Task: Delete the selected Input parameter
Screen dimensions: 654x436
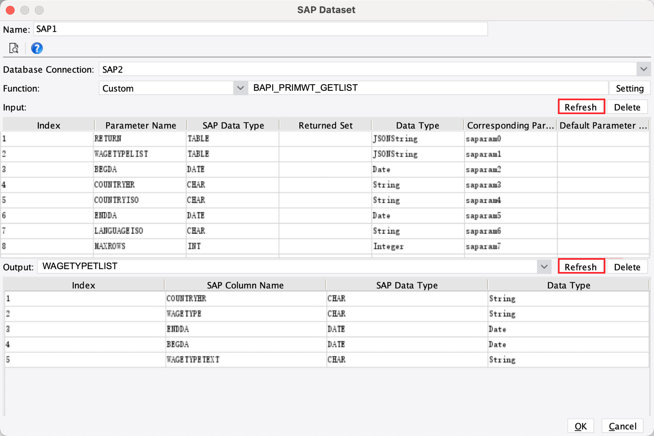Action: (627, 107)
